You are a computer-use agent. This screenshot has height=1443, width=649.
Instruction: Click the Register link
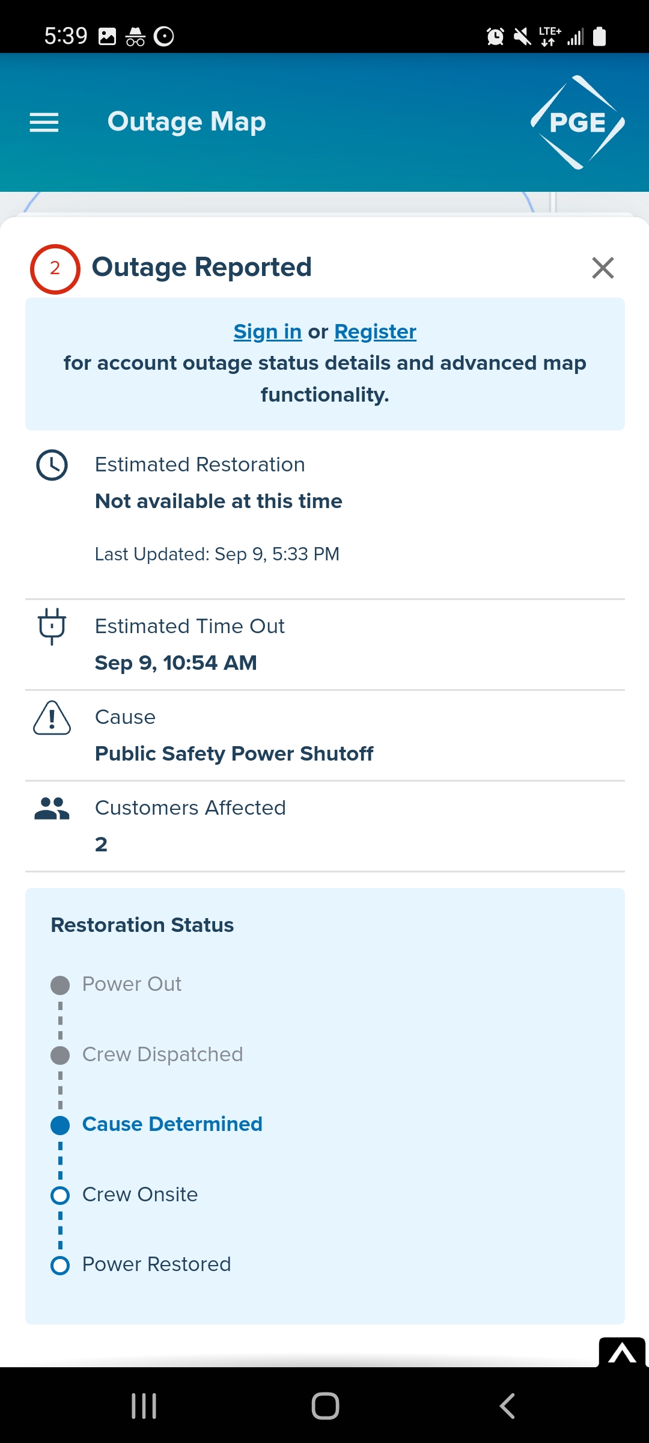coord(375,332)
